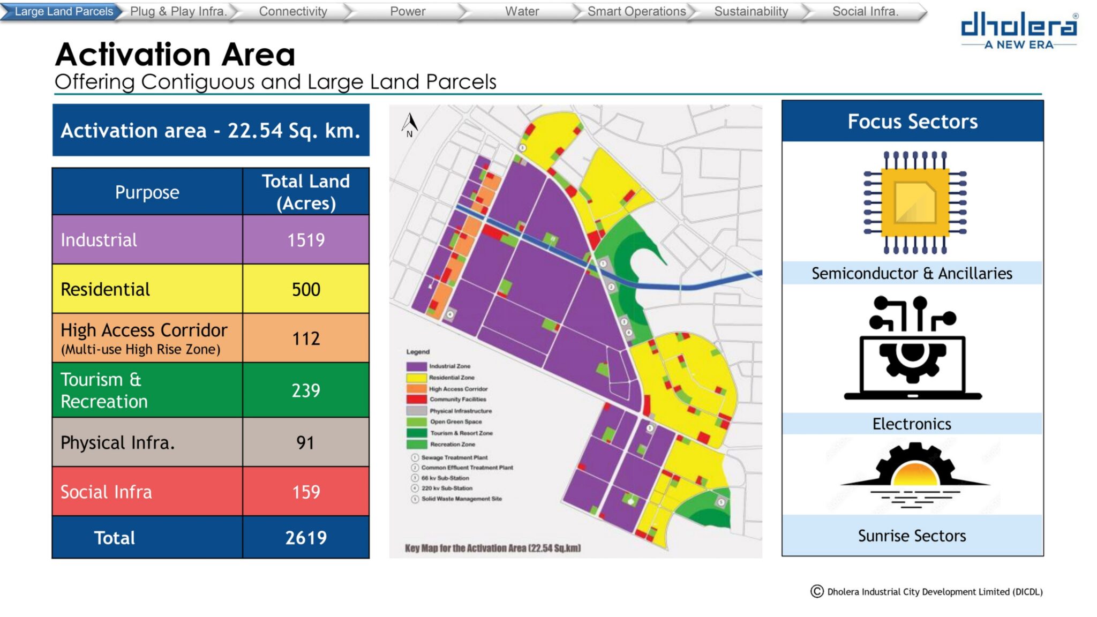Viewport: 1097px width, 617px height.
Task: Click the total value 2619
Action: (306, 538)
